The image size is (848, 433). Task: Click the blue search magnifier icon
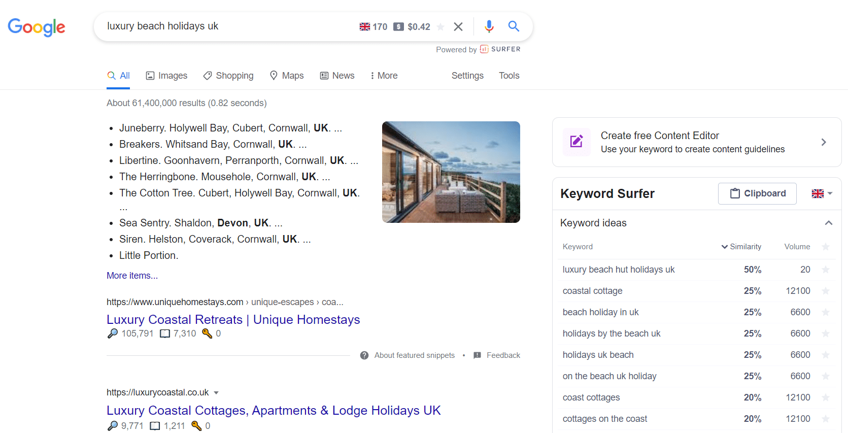(514, 26)
